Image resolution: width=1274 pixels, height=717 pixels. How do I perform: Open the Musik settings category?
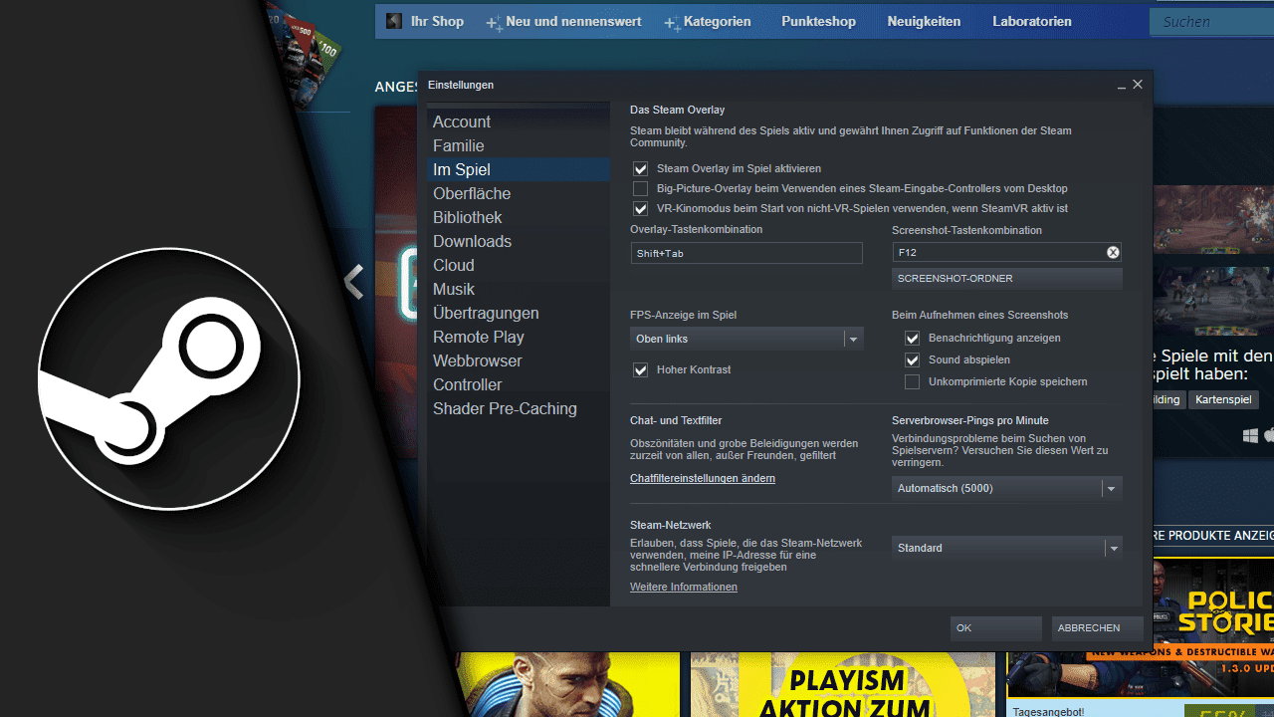[519, 289]
